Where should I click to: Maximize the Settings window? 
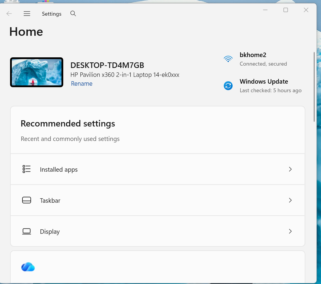coord(286,10)
